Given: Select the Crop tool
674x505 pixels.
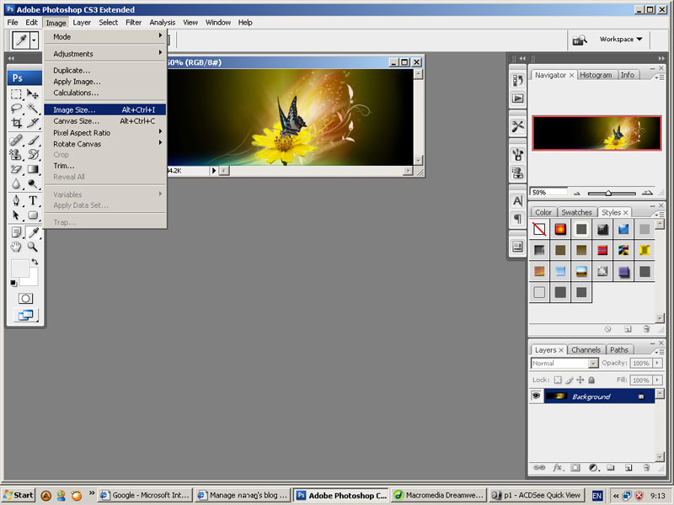Looking at the screenshot, I should (x=16, y=123).
